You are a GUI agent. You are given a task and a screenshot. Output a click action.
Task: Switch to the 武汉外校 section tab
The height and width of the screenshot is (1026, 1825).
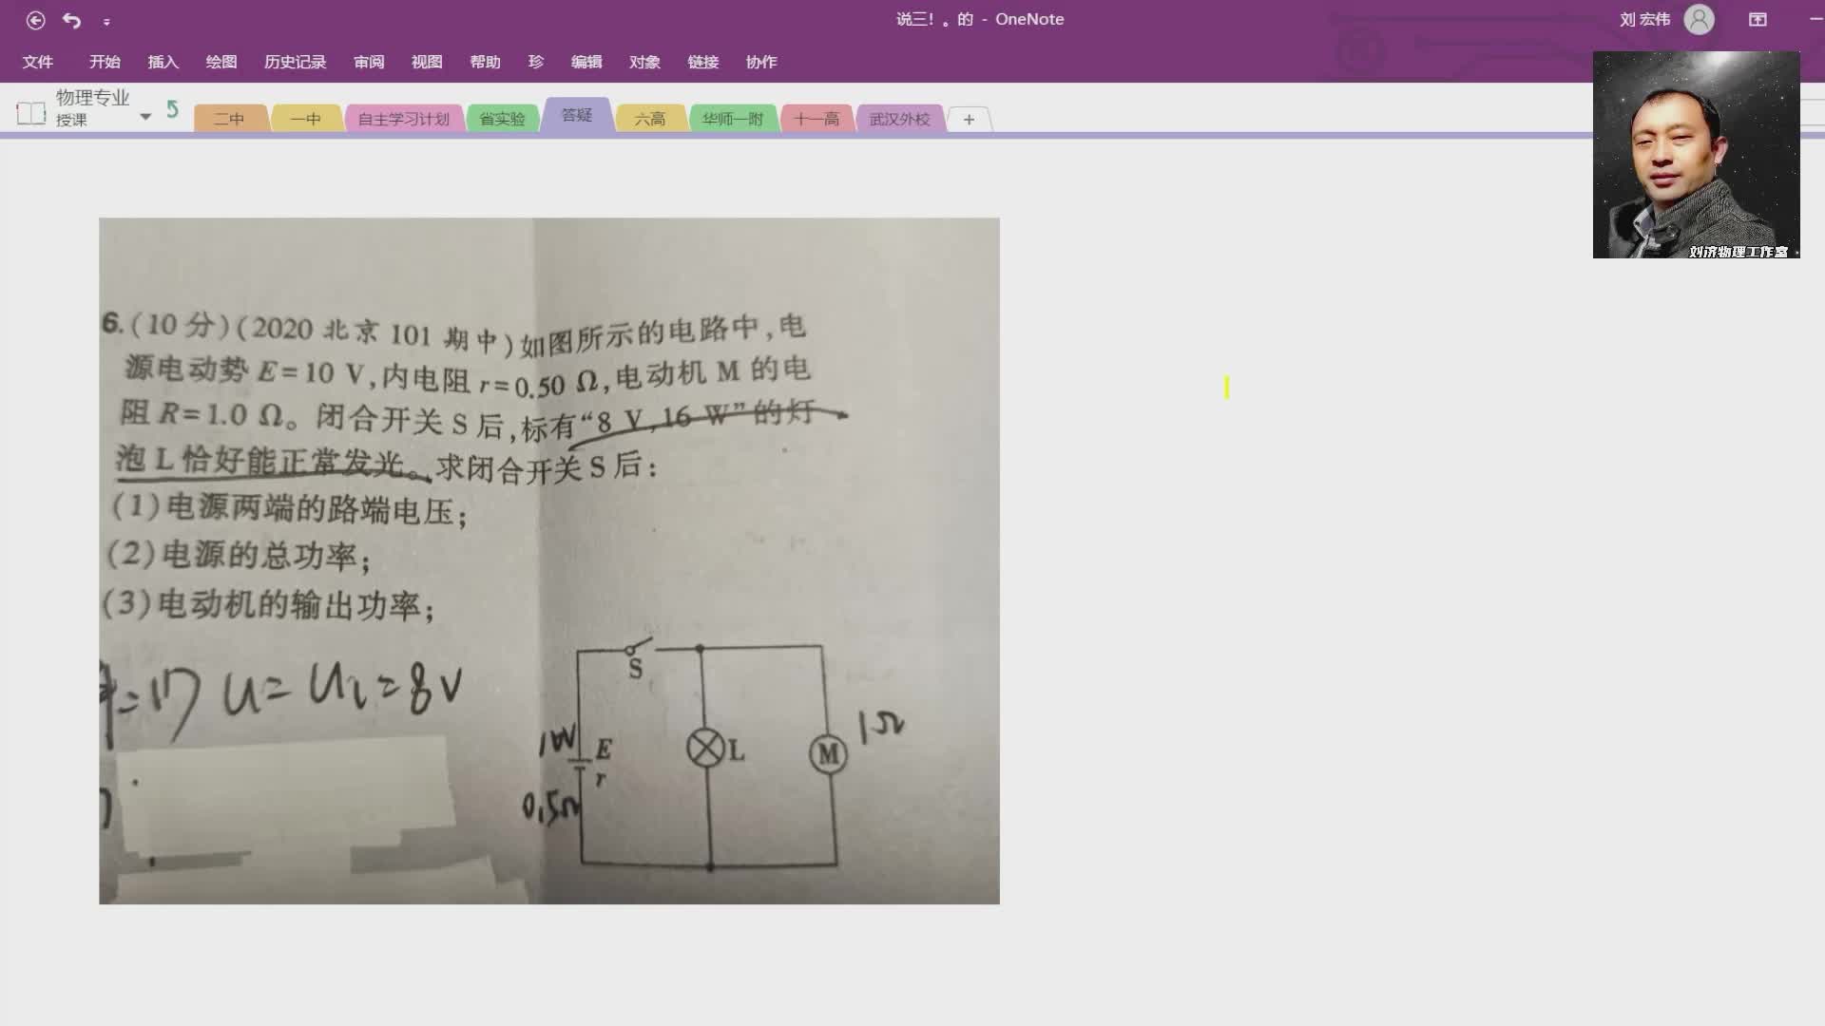click(x=899, y=119)
